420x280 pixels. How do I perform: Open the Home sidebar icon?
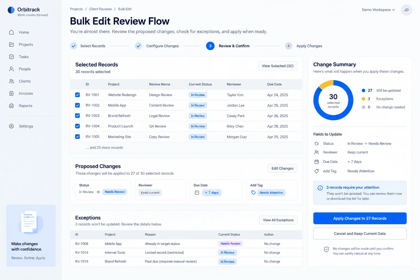[x=11, y=32]
